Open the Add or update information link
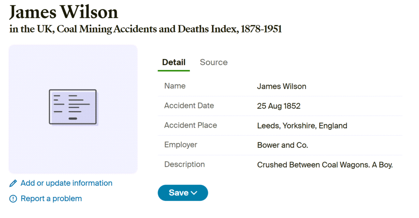The height and width of the screenshot is (218, 419). click(66, 183)
